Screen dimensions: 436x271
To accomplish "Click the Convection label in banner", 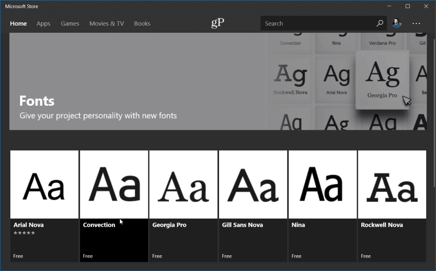I will (290, 43).
